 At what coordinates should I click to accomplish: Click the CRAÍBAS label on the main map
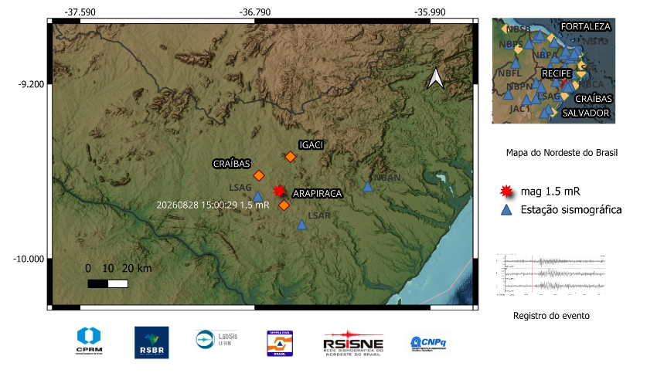231,164
